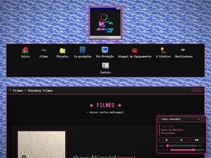This screenshot has height=158, width=211.
Task: Open the Realizadores UFO icon
Action: [x=183, y=50]
